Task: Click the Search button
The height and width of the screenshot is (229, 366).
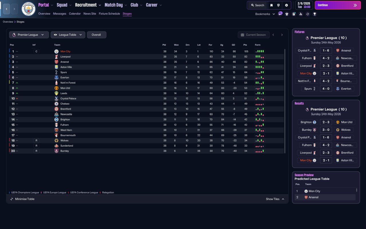Action: coord(257,5)
